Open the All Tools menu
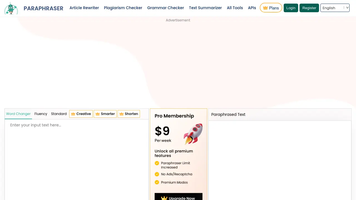The width and height of the screenshot is (356, 200). pyautogui.click(x=235, y=8)
